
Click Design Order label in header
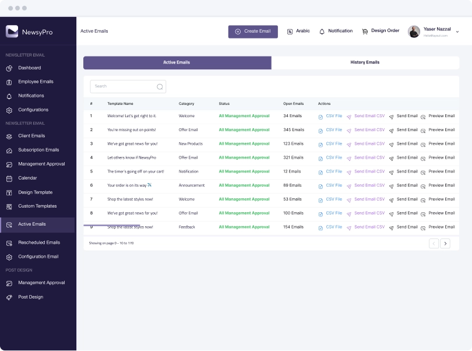385,31
